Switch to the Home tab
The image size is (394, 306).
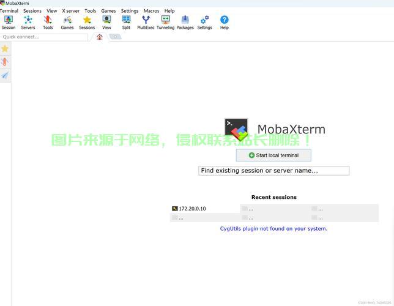click(100, 37)
